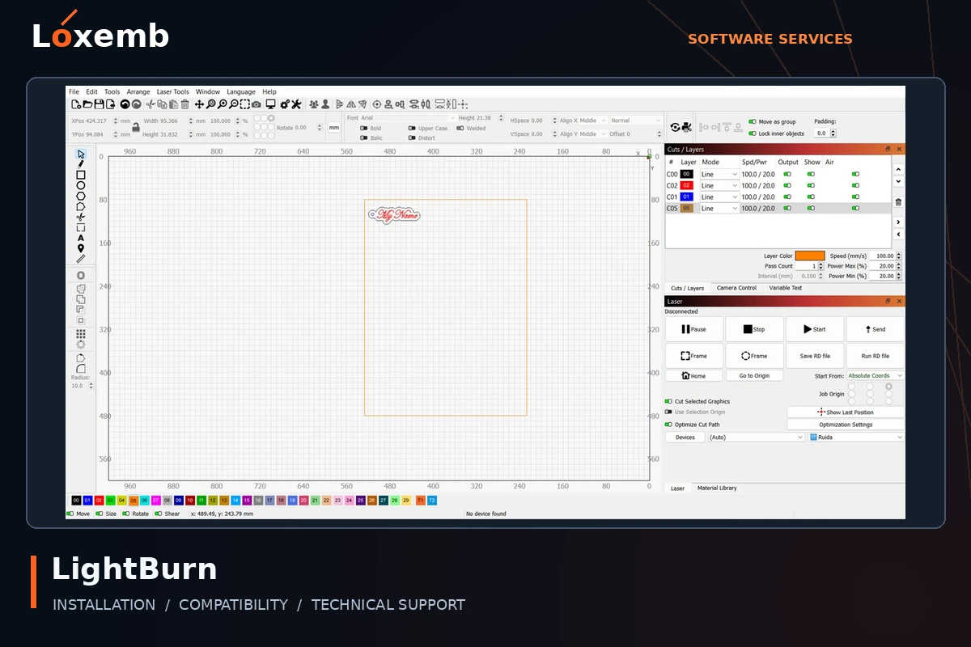Open the Ruida device dropdown
The image size is (971, 647).
pos(856,438)
